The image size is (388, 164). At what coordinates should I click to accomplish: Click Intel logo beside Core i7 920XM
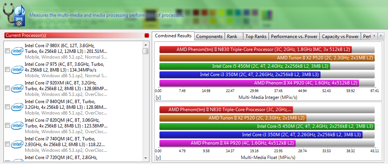[x=18, y=88]
